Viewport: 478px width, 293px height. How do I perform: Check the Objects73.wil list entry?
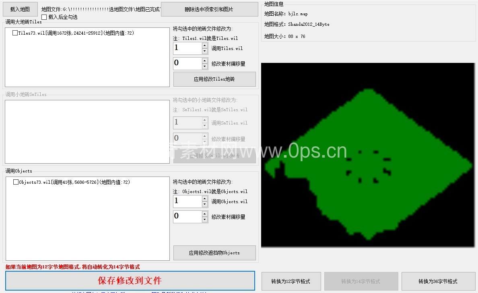[16, 182]
